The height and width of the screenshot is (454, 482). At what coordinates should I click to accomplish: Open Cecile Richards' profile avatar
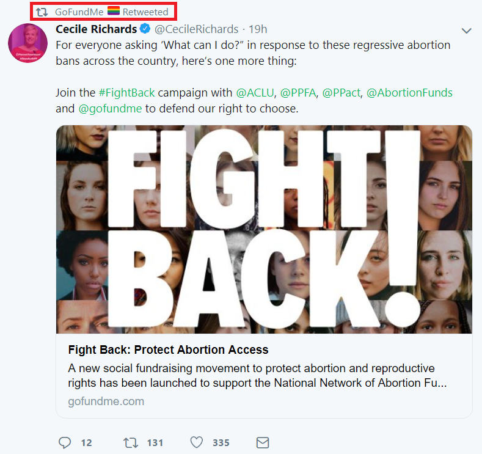[28, 43]
